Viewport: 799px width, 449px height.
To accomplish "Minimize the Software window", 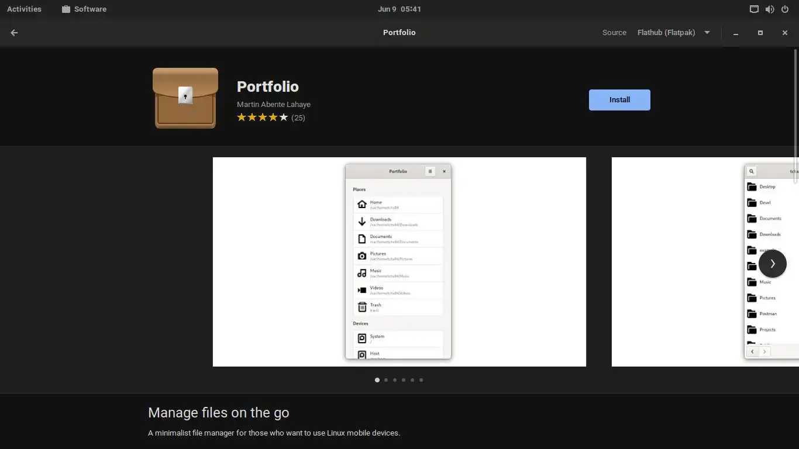I will pos(736,33).
